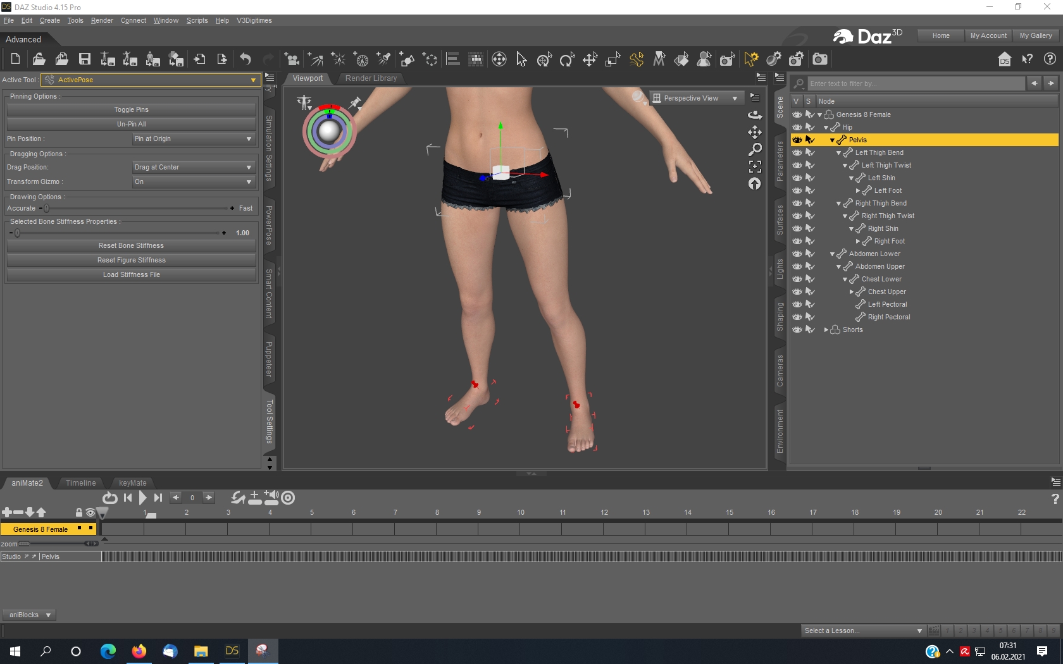This screenshot has height=664, width=1063.
Task: Open the Perspective View camera dropdown
Action: pyautogui.click(x=695, y=99)
